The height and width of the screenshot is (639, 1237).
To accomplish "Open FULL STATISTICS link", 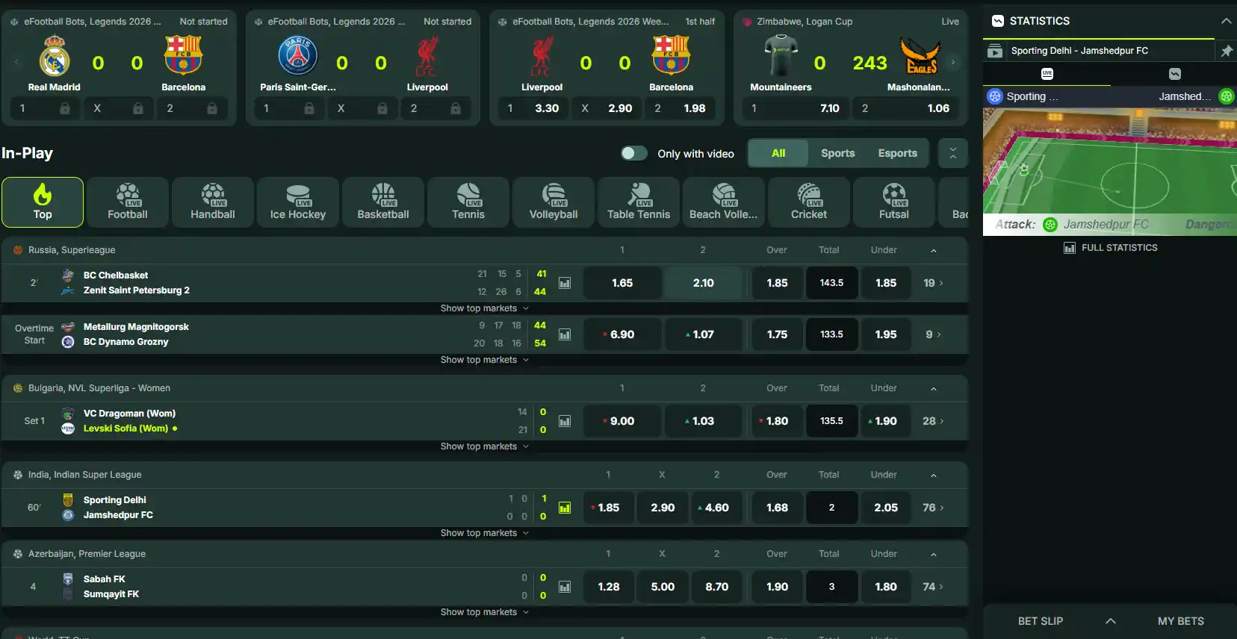I will click(x=1111, y=248).
